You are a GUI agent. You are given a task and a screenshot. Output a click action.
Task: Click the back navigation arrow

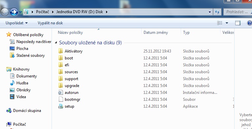[x=4, y=12]
